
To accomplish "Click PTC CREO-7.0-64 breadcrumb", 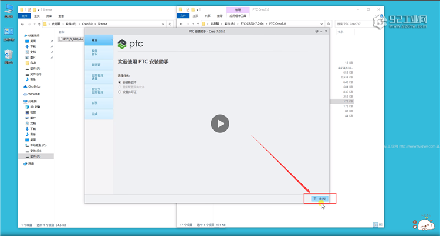I will click(252, 24).
